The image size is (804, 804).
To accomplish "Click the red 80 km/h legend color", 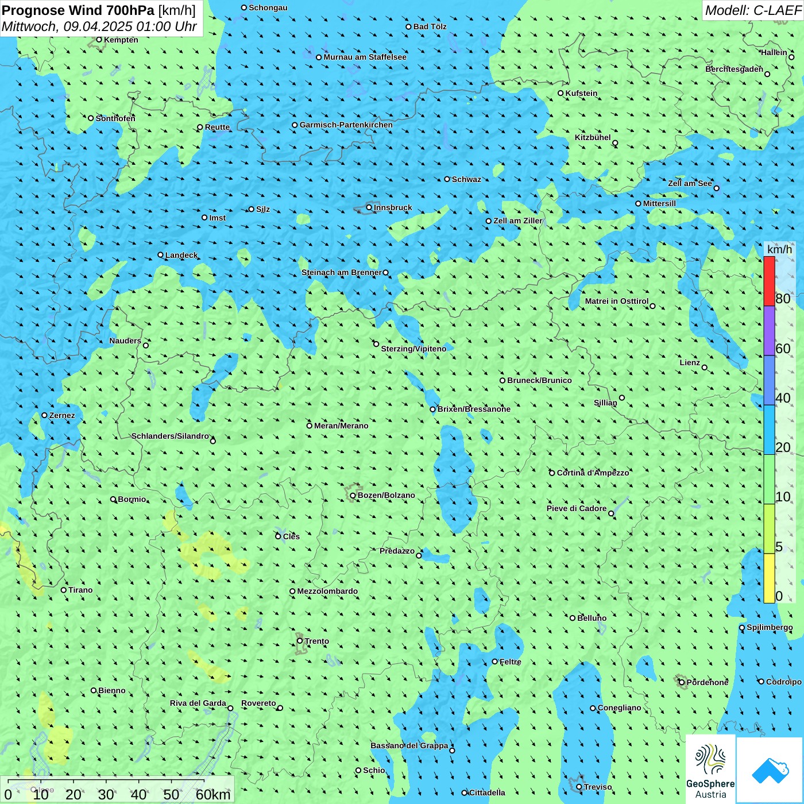I will (769, 281).
